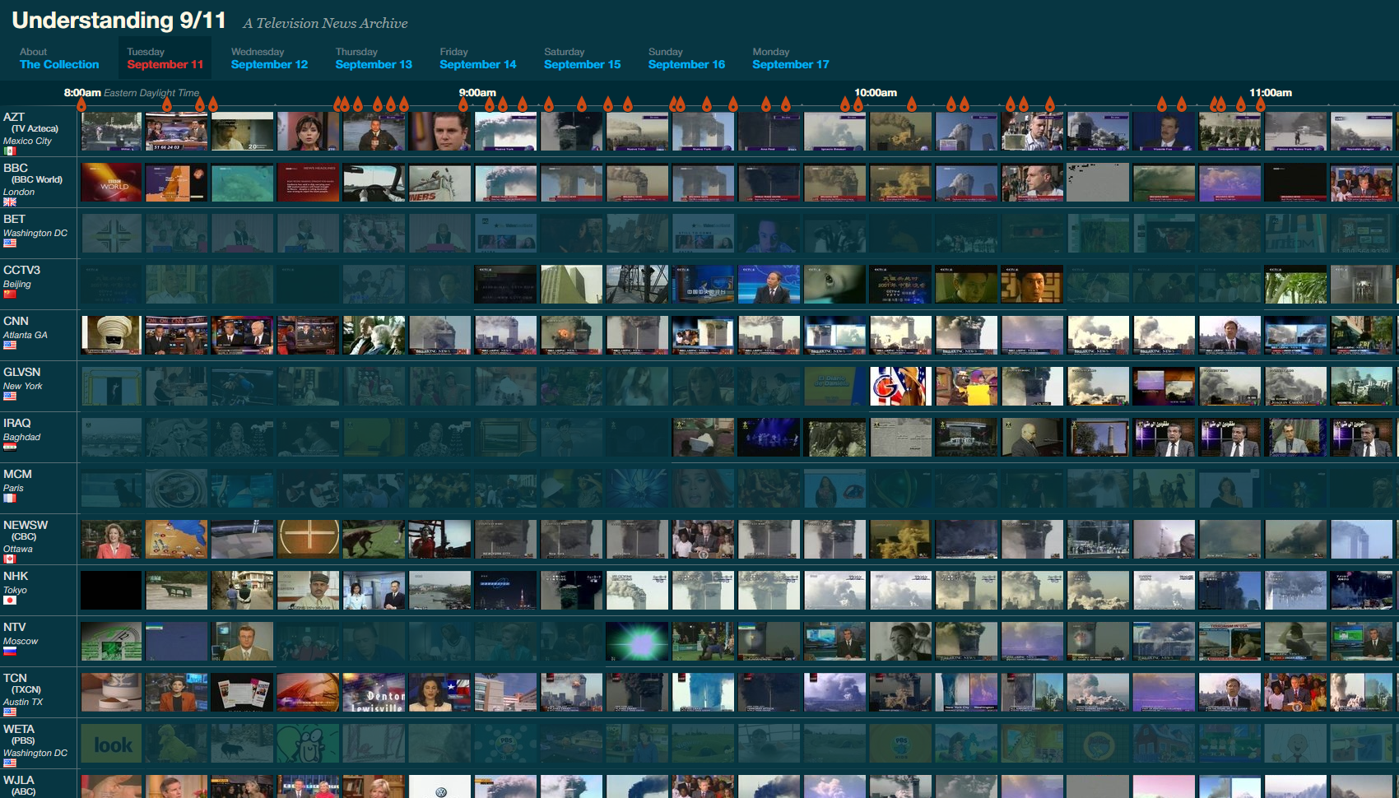Select the CNN channel label
The width and height of the screenshot is (1399, 798).
pos(16,321)
